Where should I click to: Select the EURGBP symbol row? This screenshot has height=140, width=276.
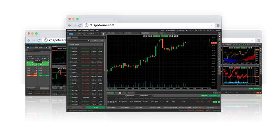[x=86, y=58]
